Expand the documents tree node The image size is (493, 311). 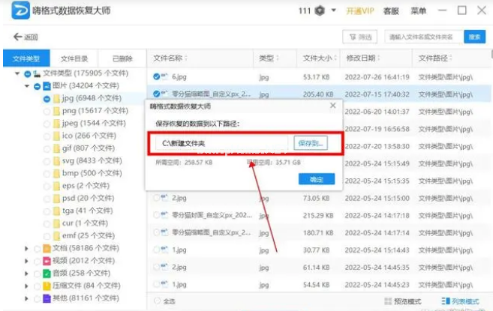(x=28, y=248)
